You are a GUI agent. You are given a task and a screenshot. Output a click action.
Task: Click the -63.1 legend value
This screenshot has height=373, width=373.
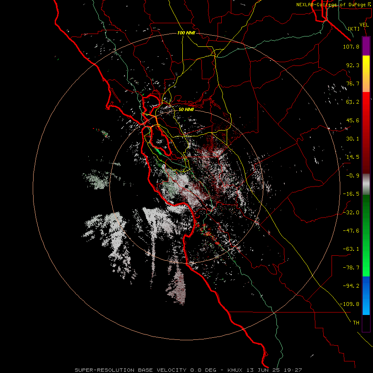[x=351, y=249]
